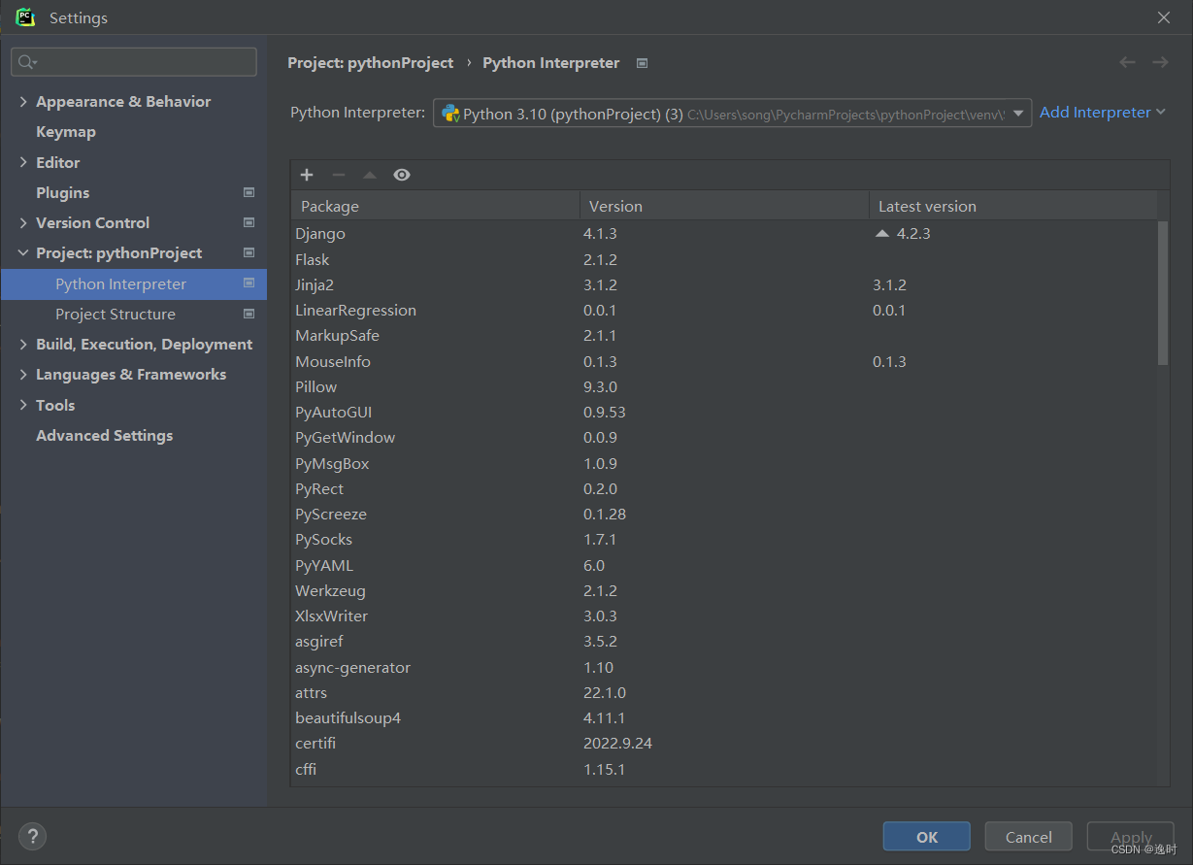
Task: Click the disabled Apply button
Action: coord(1131,837)
